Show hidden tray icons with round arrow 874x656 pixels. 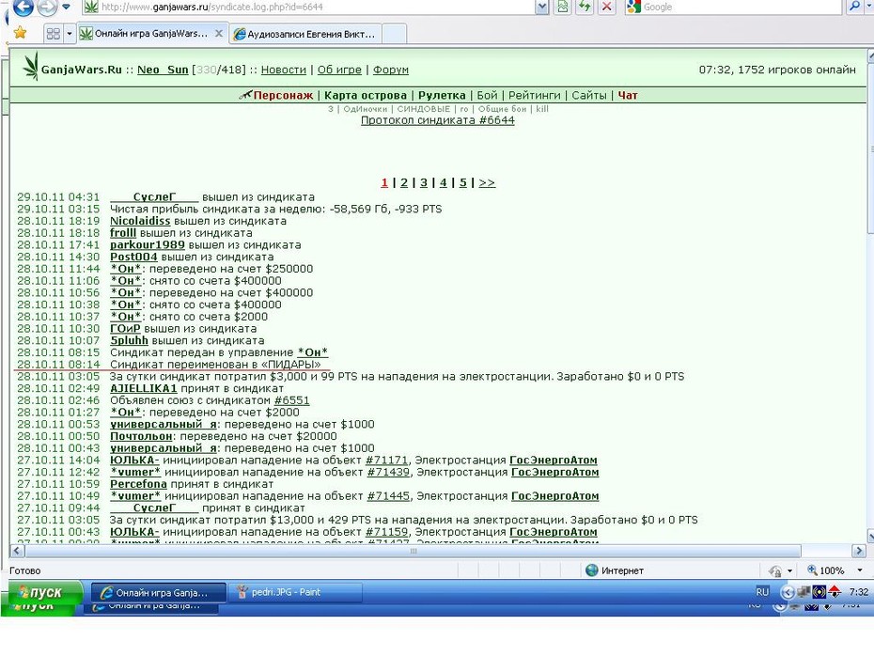pos(788,592)
